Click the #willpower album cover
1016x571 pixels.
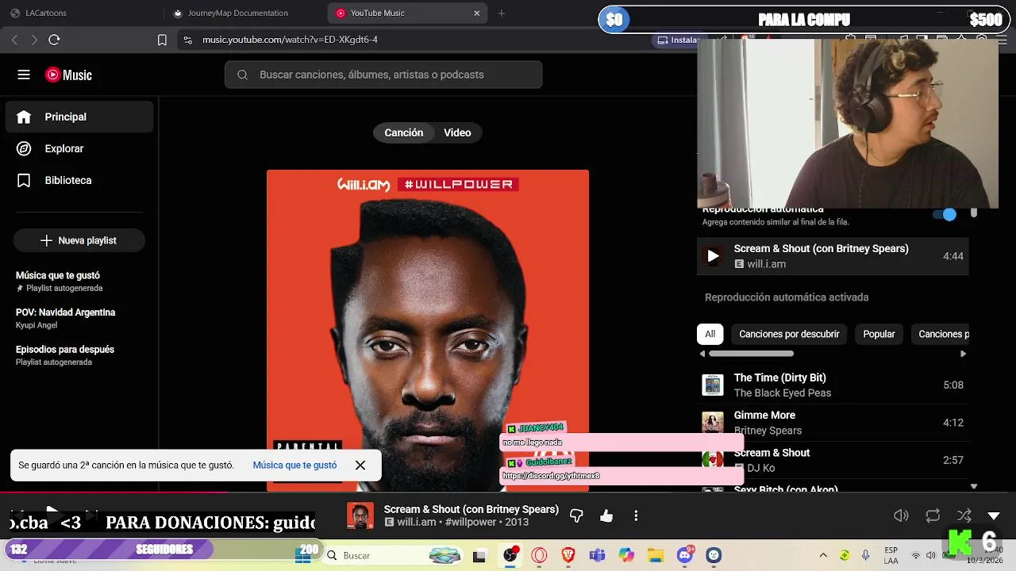pos(428,329)
